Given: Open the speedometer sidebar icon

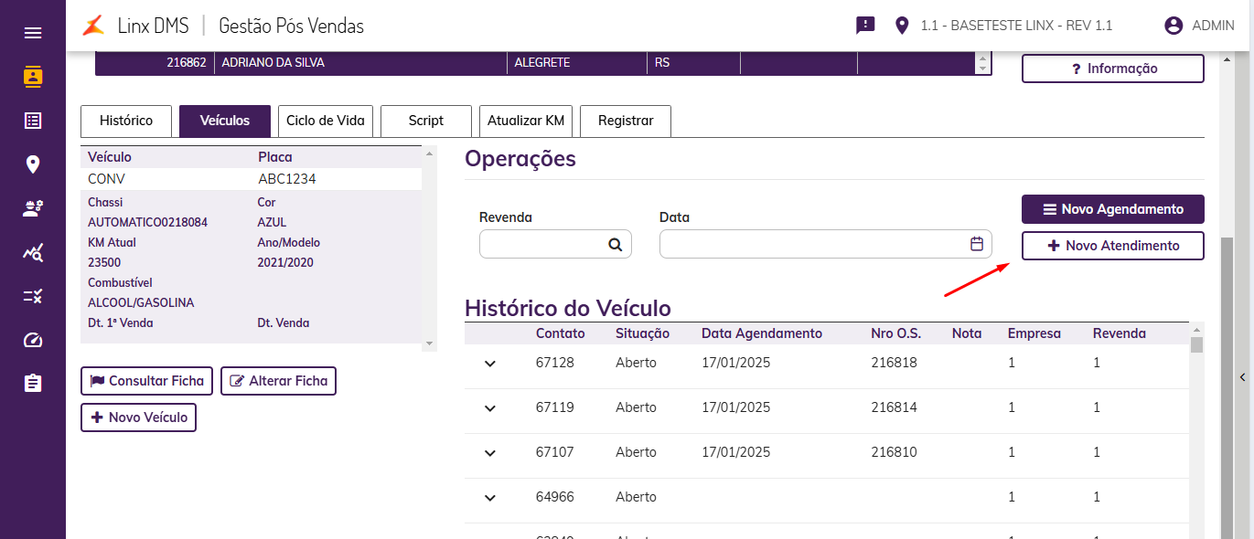Looking at the screenshot, I should [33, 340].
